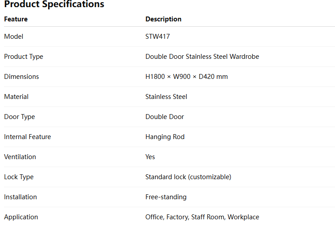Click the Internal Feature label
The width and height of the screenshot is (335, 234).
coord(28,137)
